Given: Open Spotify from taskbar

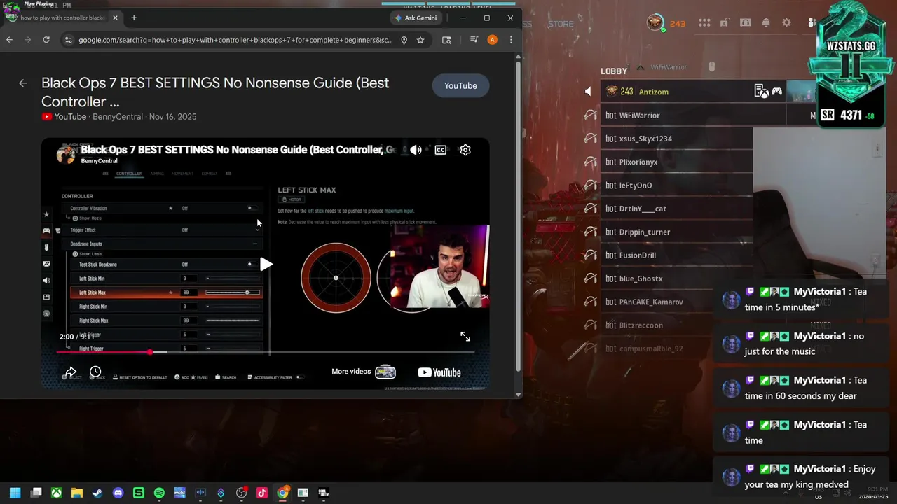Looking at the screenshot, I should tap(159, 493).
